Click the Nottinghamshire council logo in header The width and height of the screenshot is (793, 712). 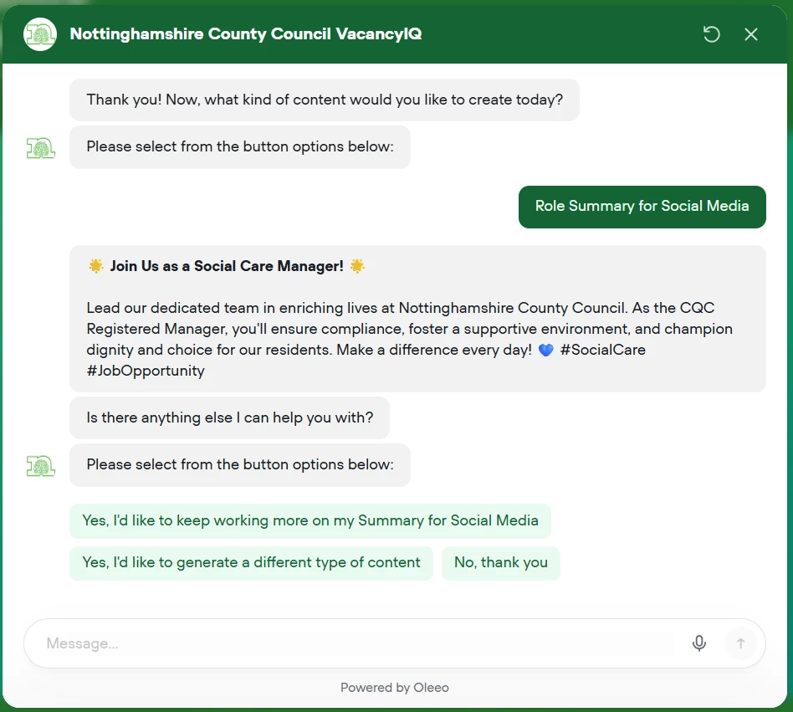pos(40,34)
